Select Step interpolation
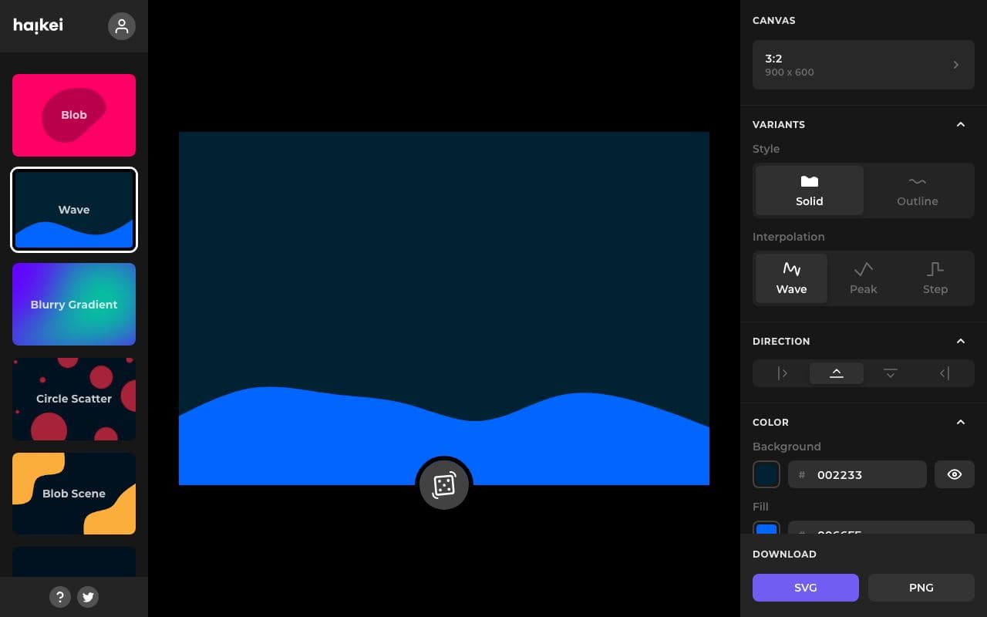 (x=935, y=278)
